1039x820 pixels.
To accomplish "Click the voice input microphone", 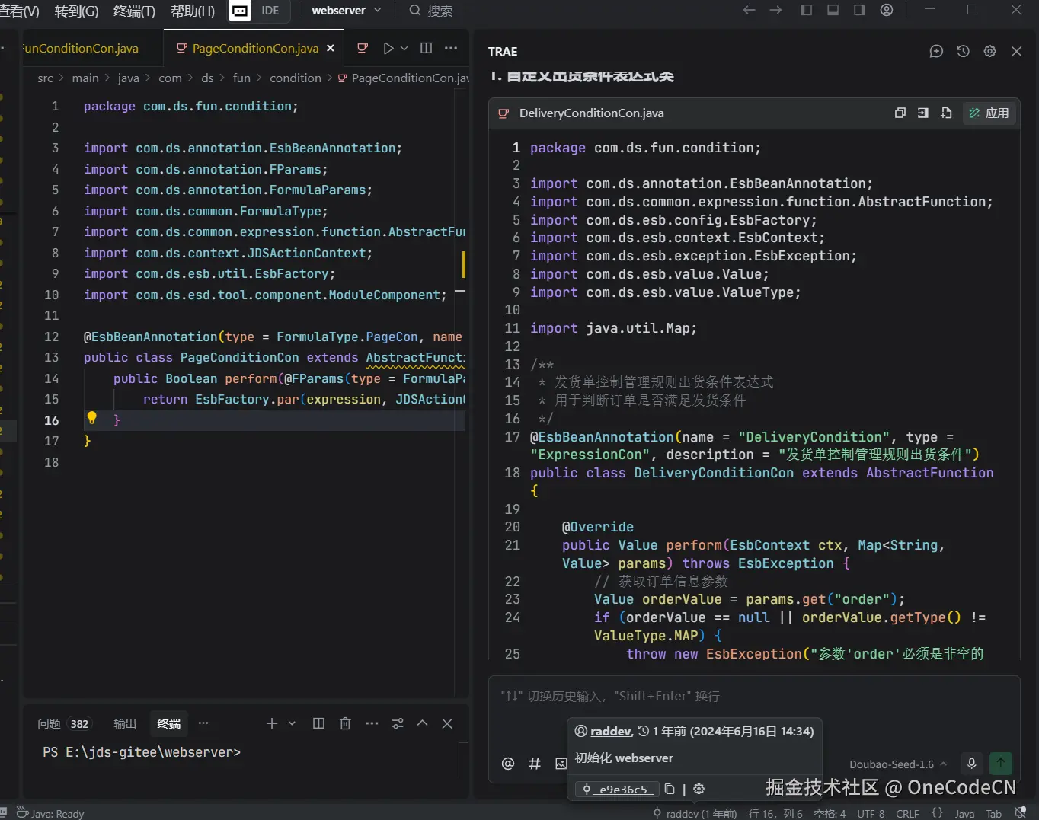I will 971,763.
